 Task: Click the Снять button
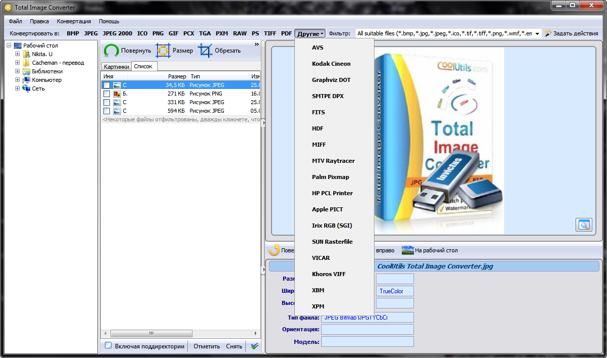coord(234,346)
